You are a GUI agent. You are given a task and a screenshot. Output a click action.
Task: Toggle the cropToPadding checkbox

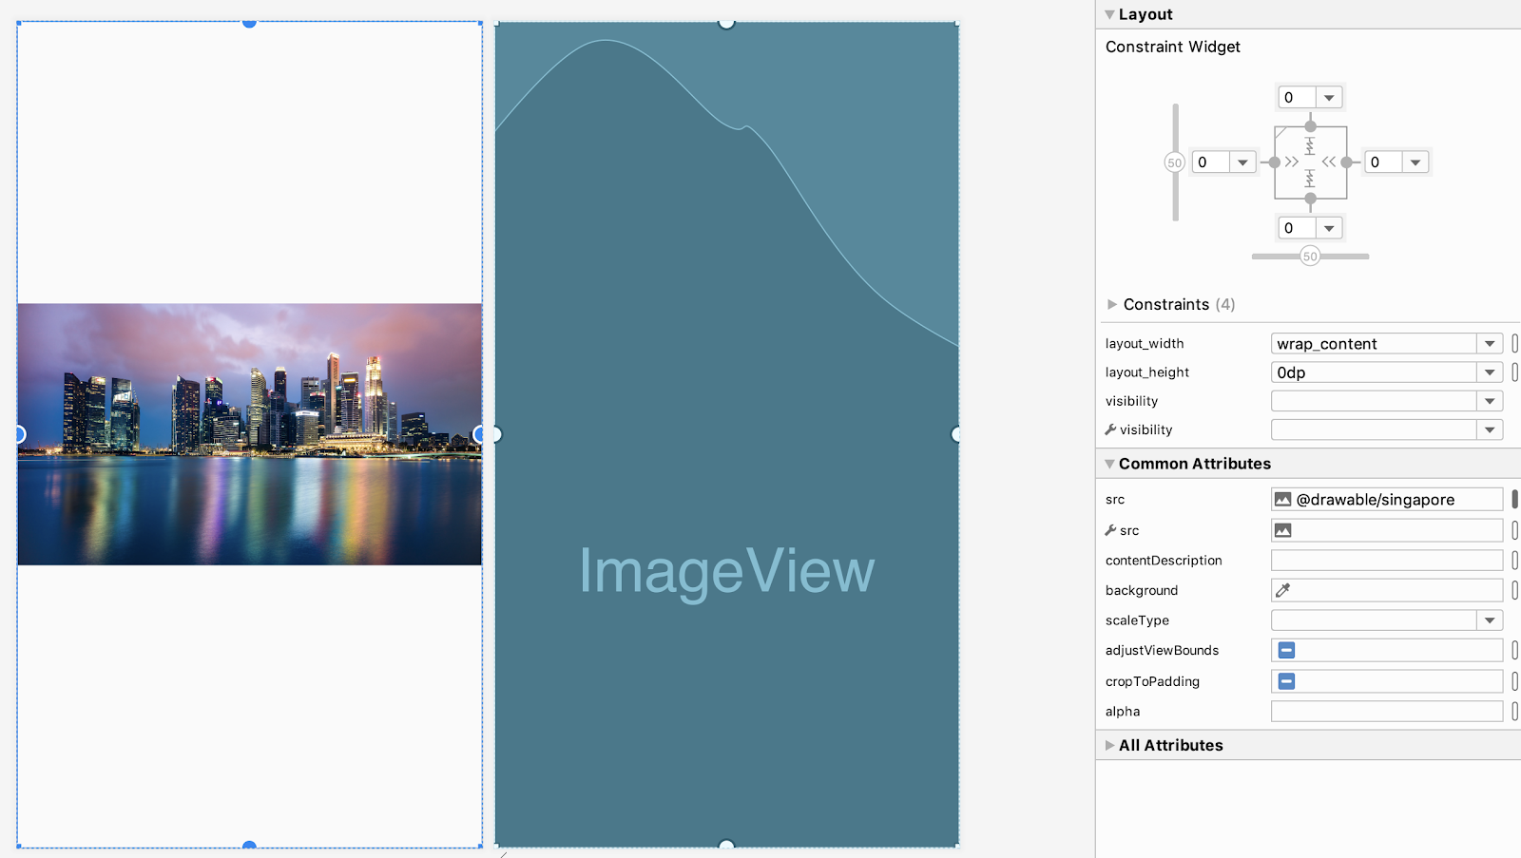1286,681
